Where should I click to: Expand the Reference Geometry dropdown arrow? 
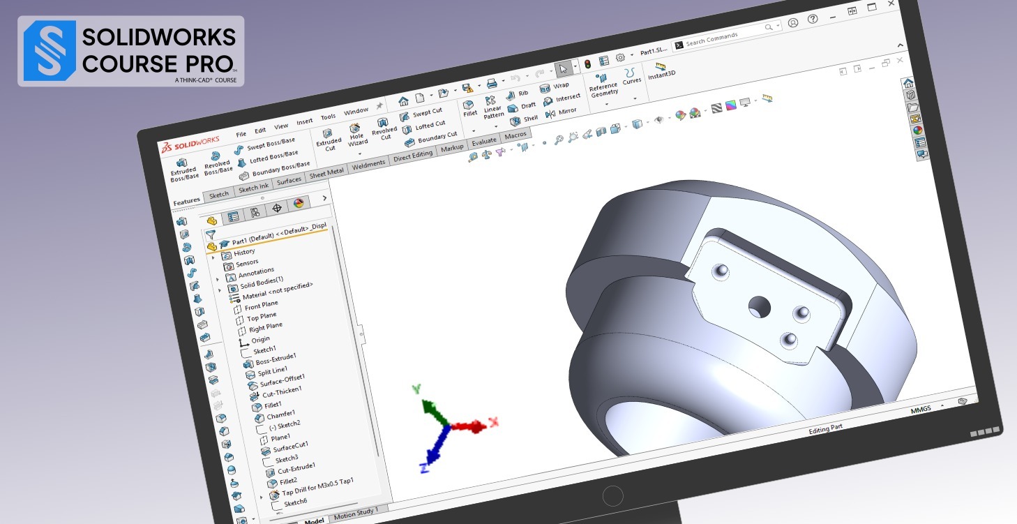[x=606, y=105]
